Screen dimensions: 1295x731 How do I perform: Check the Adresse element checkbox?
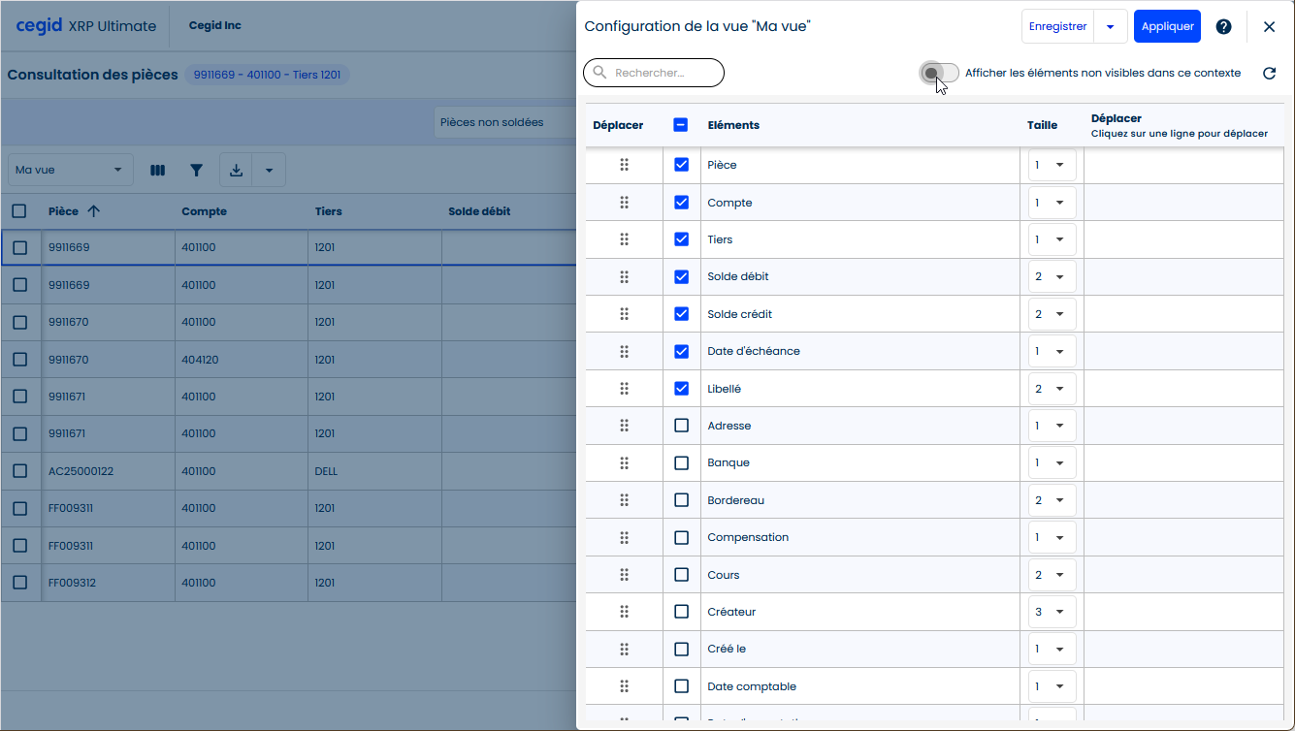click(681, 426)
